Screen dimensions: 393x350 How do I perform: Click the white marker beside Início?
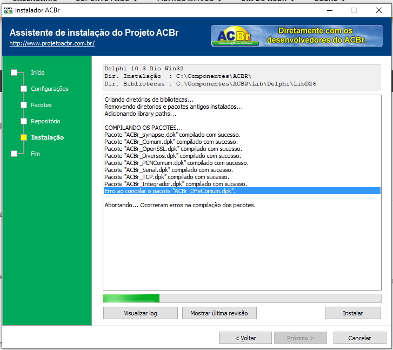click(14, 72)
